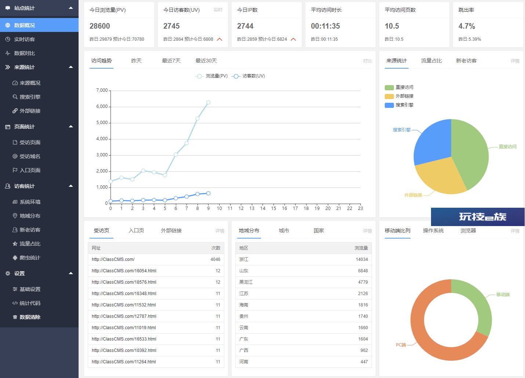
Task: Switch to the 最近7天 trend tab
Action: click(x=171, y=61)
